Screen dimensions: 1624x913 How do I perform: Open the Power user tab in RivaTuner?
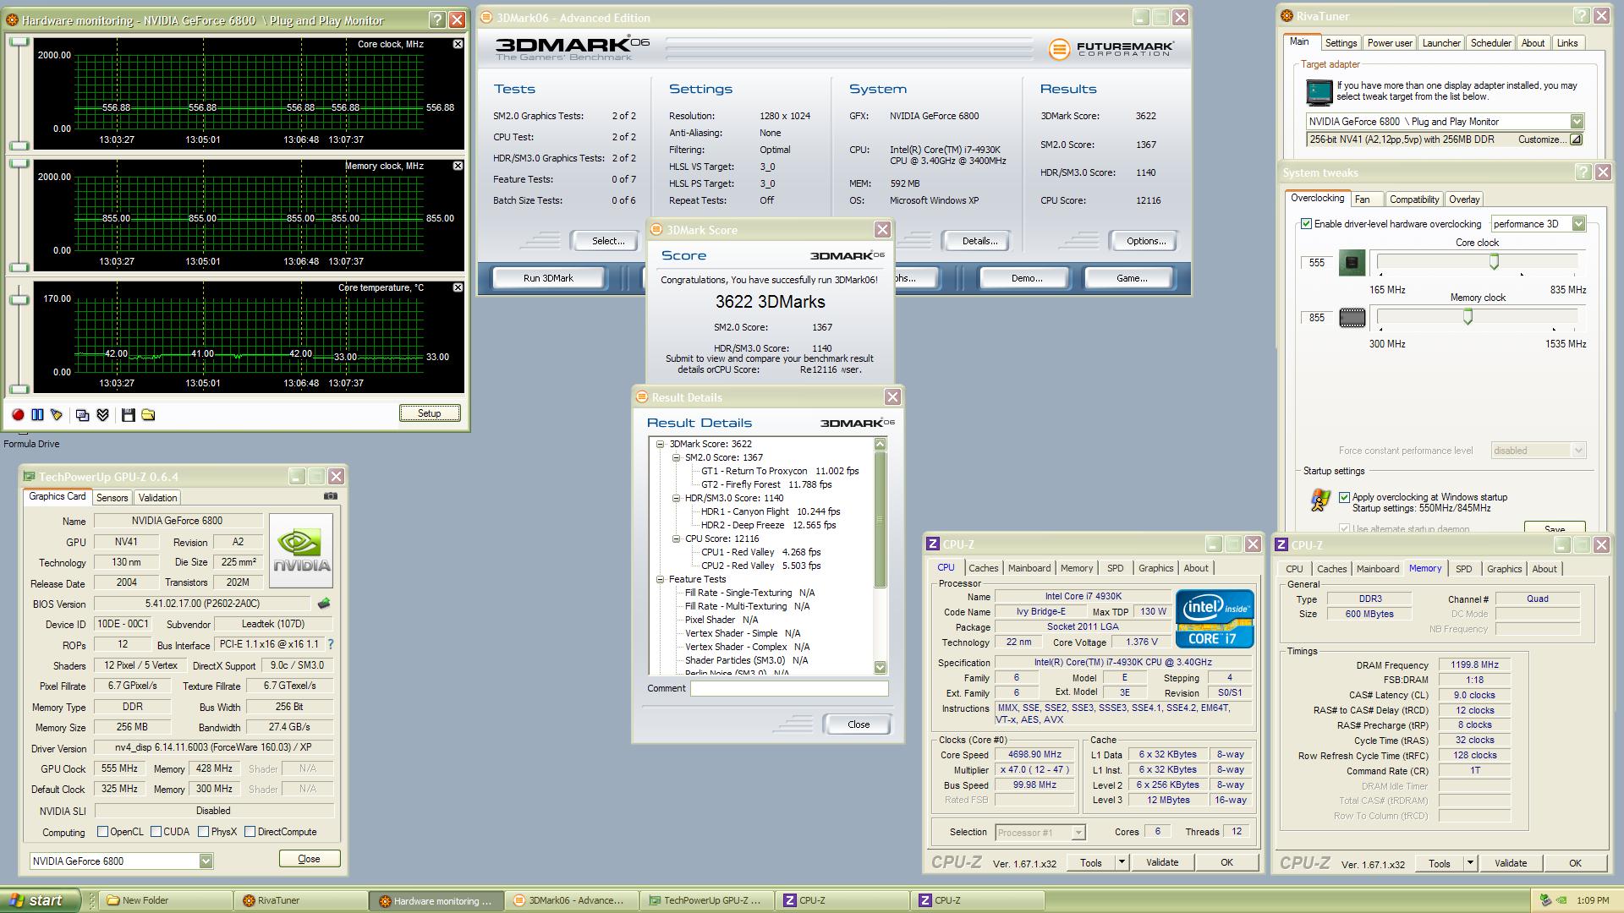coord(1390,43)
